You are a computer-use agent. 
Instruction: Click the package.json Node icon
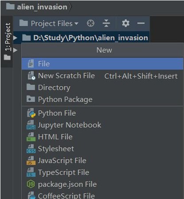point(31,184)
